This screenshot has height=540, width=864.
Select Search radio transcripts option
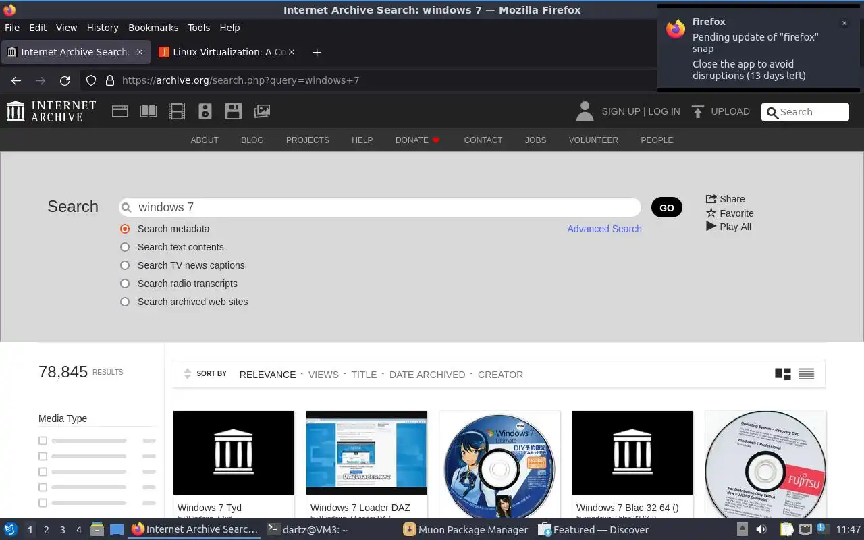125,283
